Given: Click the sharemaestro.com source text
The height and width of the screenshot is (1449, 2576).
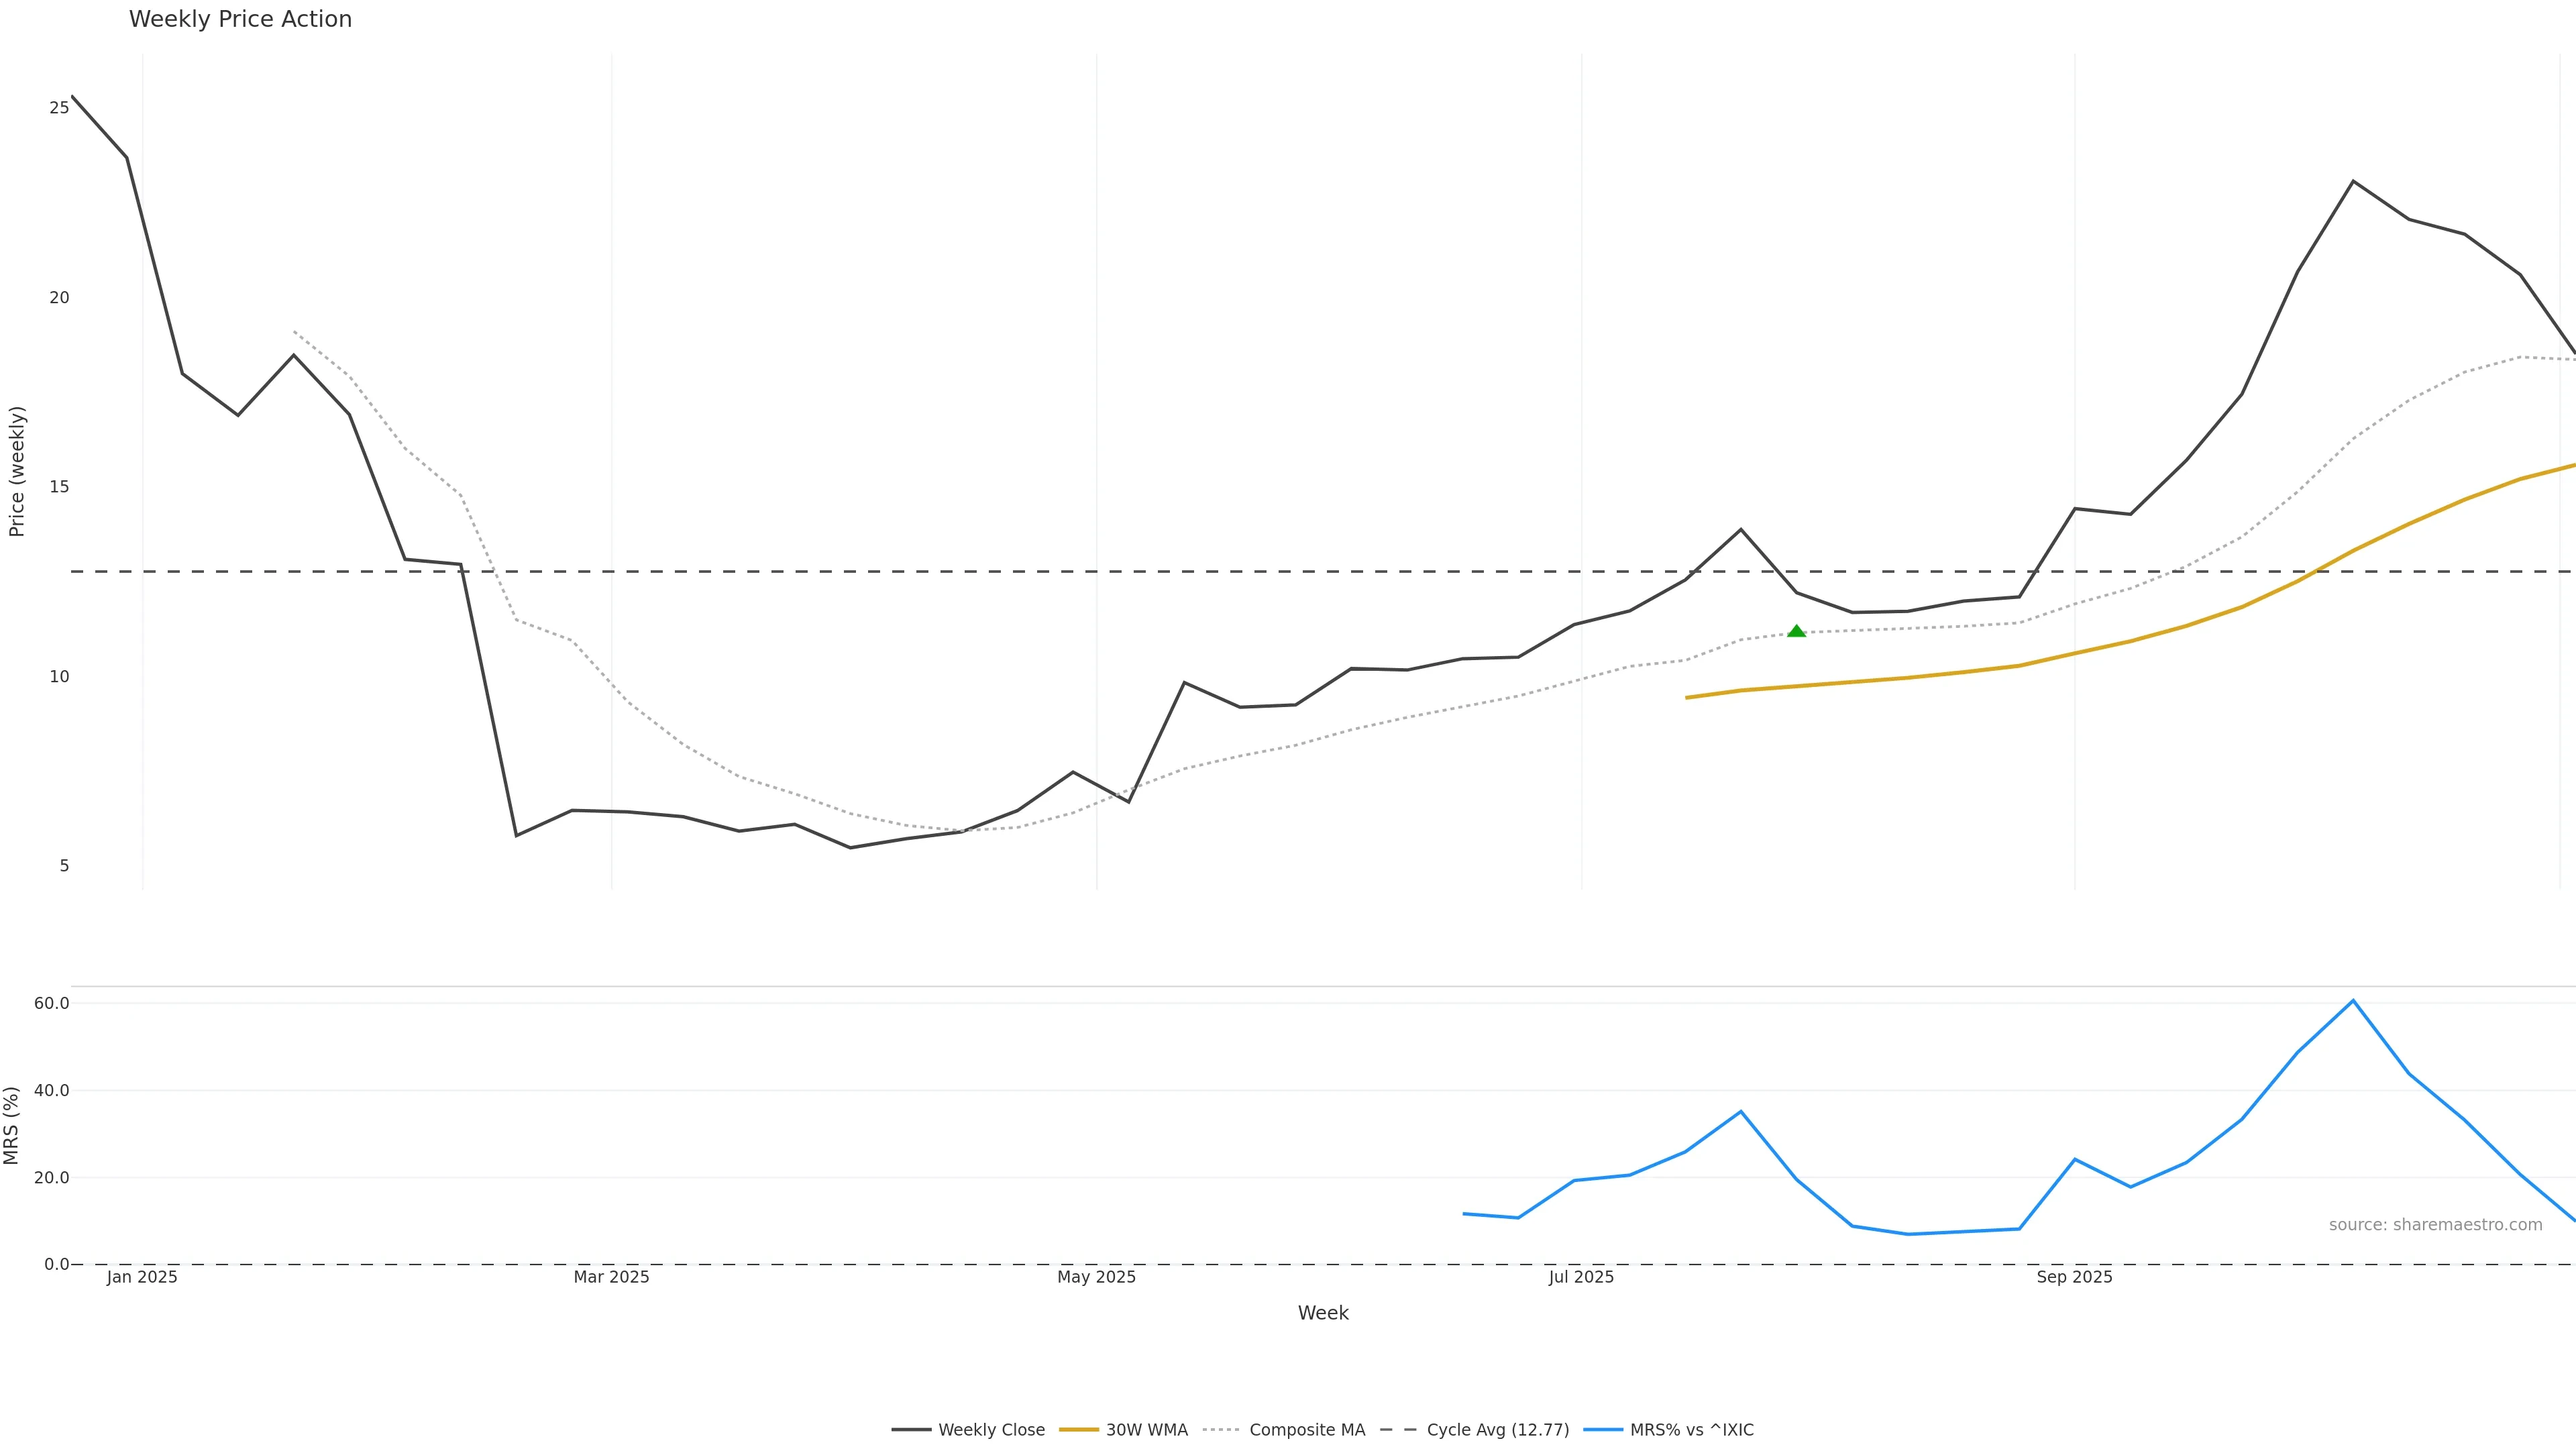Looking at the screenshot, I should tap(2435, 1225).
